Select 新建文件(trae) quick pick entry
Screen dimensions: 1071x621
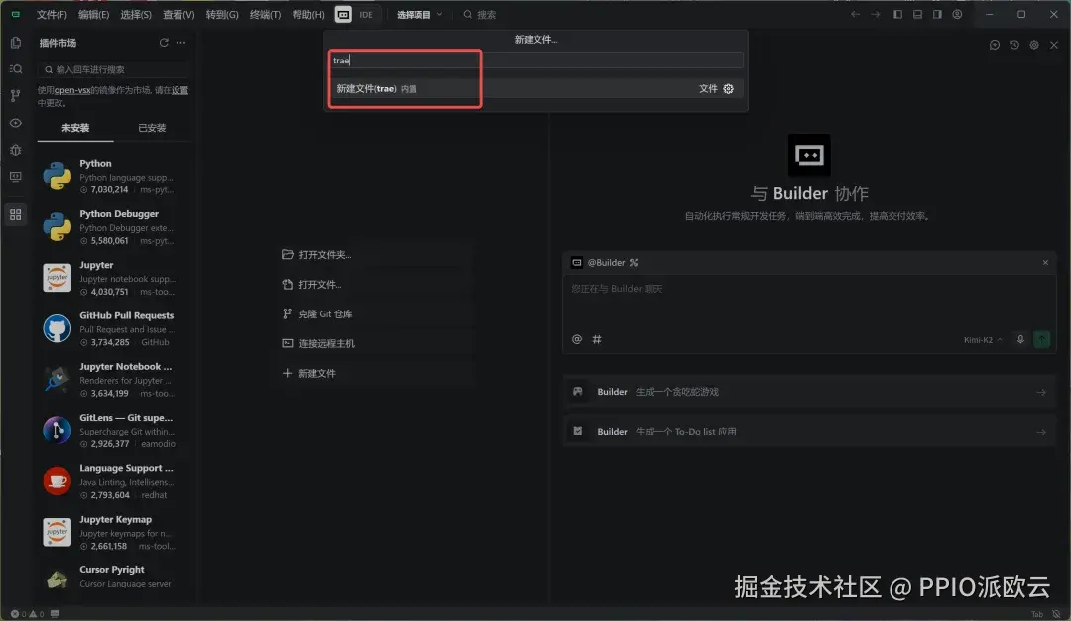[536, 89]
